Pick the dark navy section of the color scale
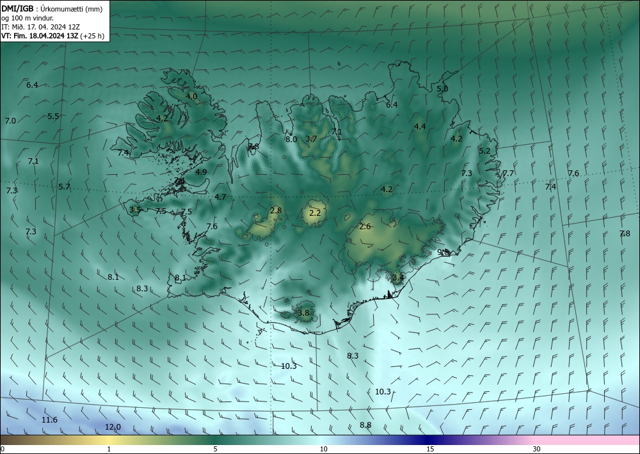Image resolution: width=640 pixels, height=454 pixels. click(x=429, y=440)
